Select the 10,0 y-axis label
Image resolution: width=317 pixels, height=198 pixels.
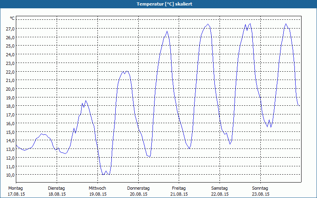coord(10,175)
